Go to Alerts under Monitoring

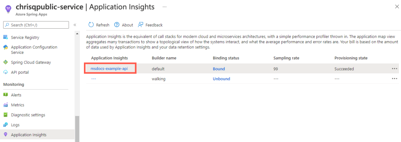[16, 95]
